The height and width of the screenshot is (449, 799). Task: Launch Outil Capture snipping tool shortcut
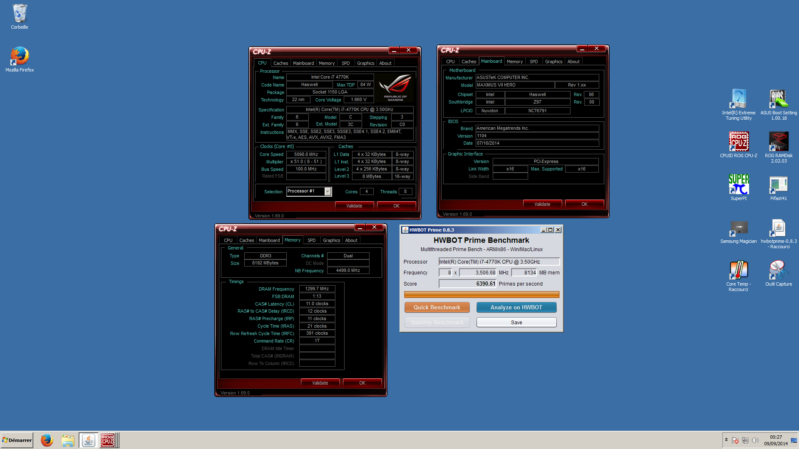[779, 273]
